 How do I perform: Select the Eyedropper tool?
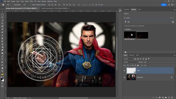[x=2, y=29]
